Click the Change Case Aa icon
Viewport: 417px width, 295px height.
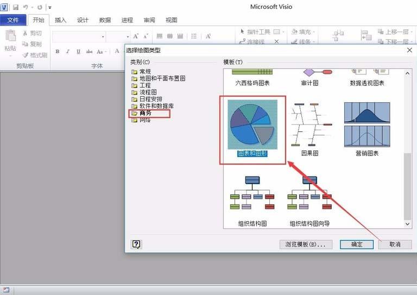pos(100,52)
